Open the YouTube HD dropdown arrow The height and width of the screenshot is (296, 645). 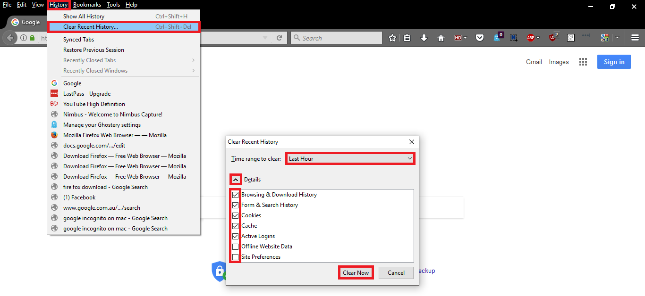click(465, 38)
